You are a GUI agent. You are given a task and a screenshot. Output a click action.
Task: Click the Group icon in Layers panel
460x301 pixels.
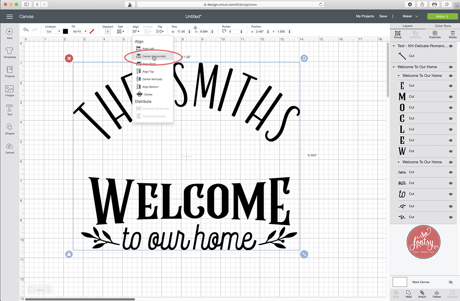coord(398,33)
